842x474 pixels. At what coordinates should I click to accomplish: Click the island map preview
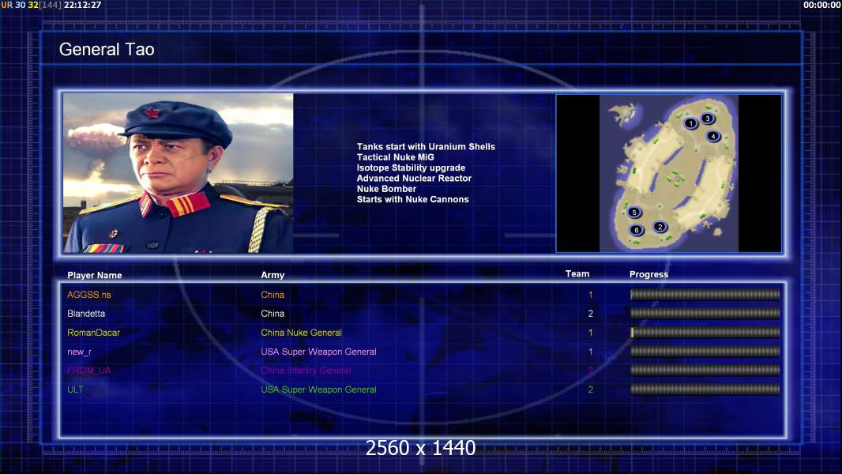(x=668, y=173)
